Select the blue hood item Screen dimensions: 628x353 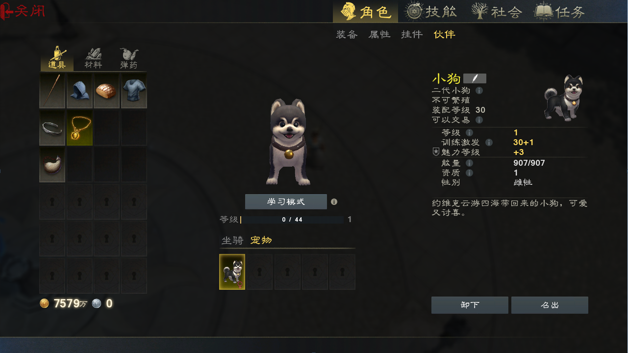click(x=79, y=91)
